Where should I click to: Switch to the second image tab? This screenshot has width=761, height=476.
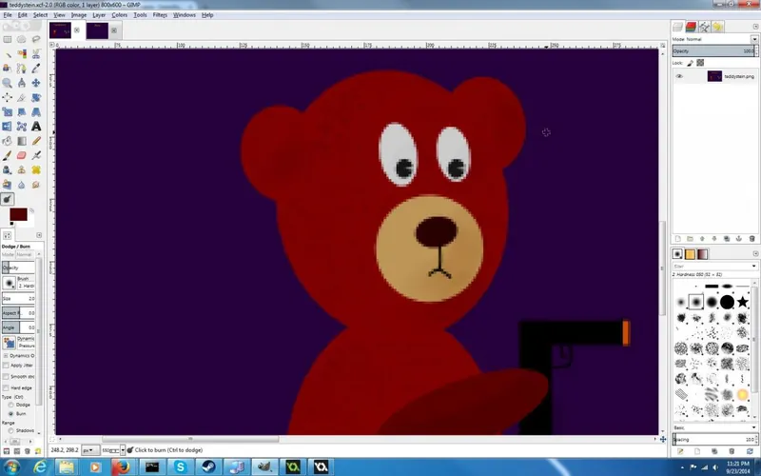click(x=98, y=30)
